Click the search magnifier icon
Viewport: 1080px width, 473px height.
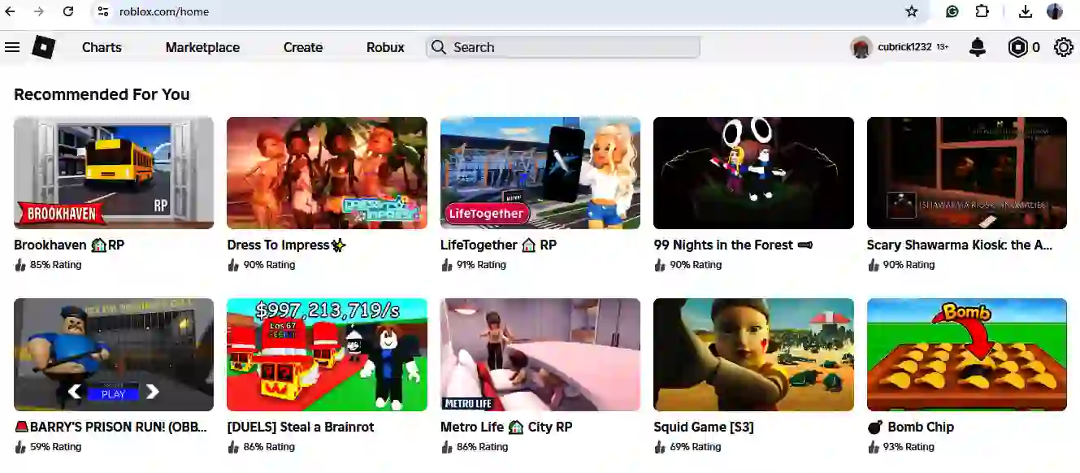pyautogui.click(x=438, y=47)
